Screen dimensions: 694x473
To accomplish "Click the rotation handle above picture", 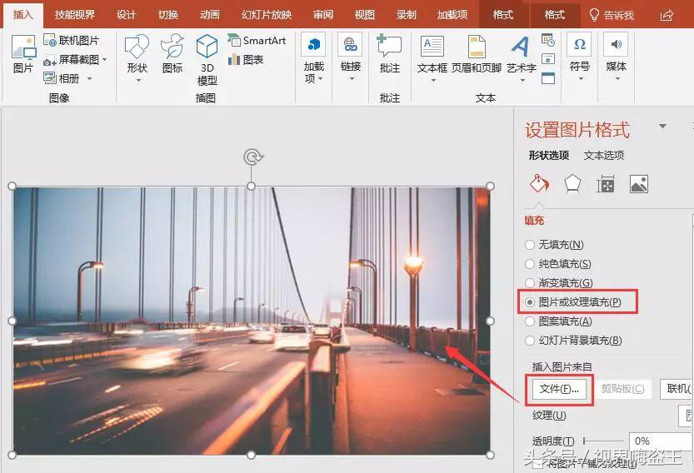I will [252, 157].
